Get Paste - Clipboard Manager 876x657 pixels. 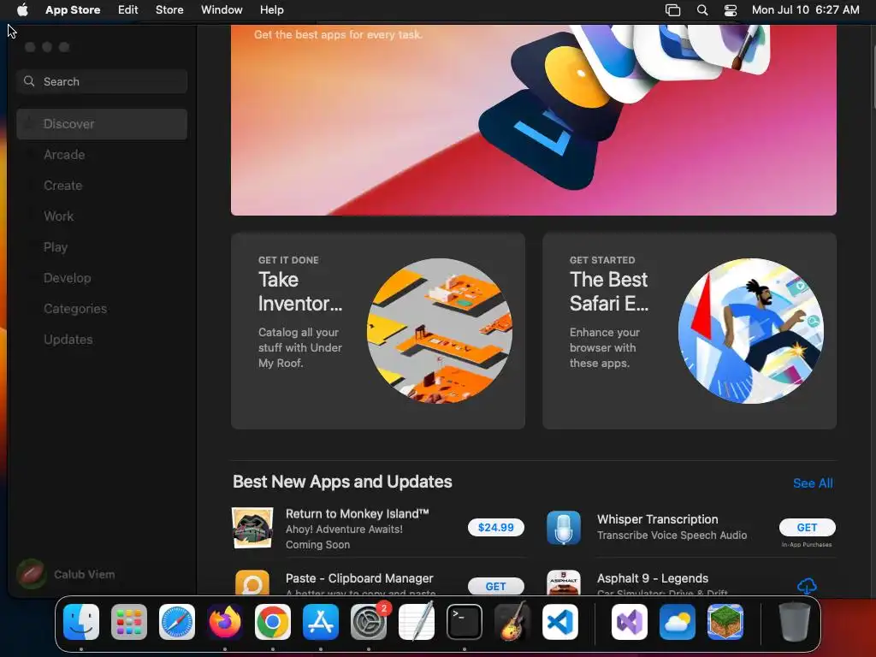[x=495, y=586]
